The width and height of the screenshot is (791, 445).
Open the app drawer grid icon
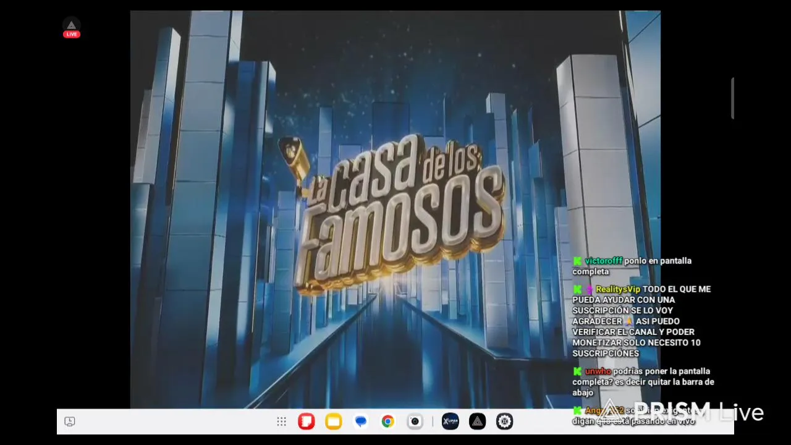281,422
